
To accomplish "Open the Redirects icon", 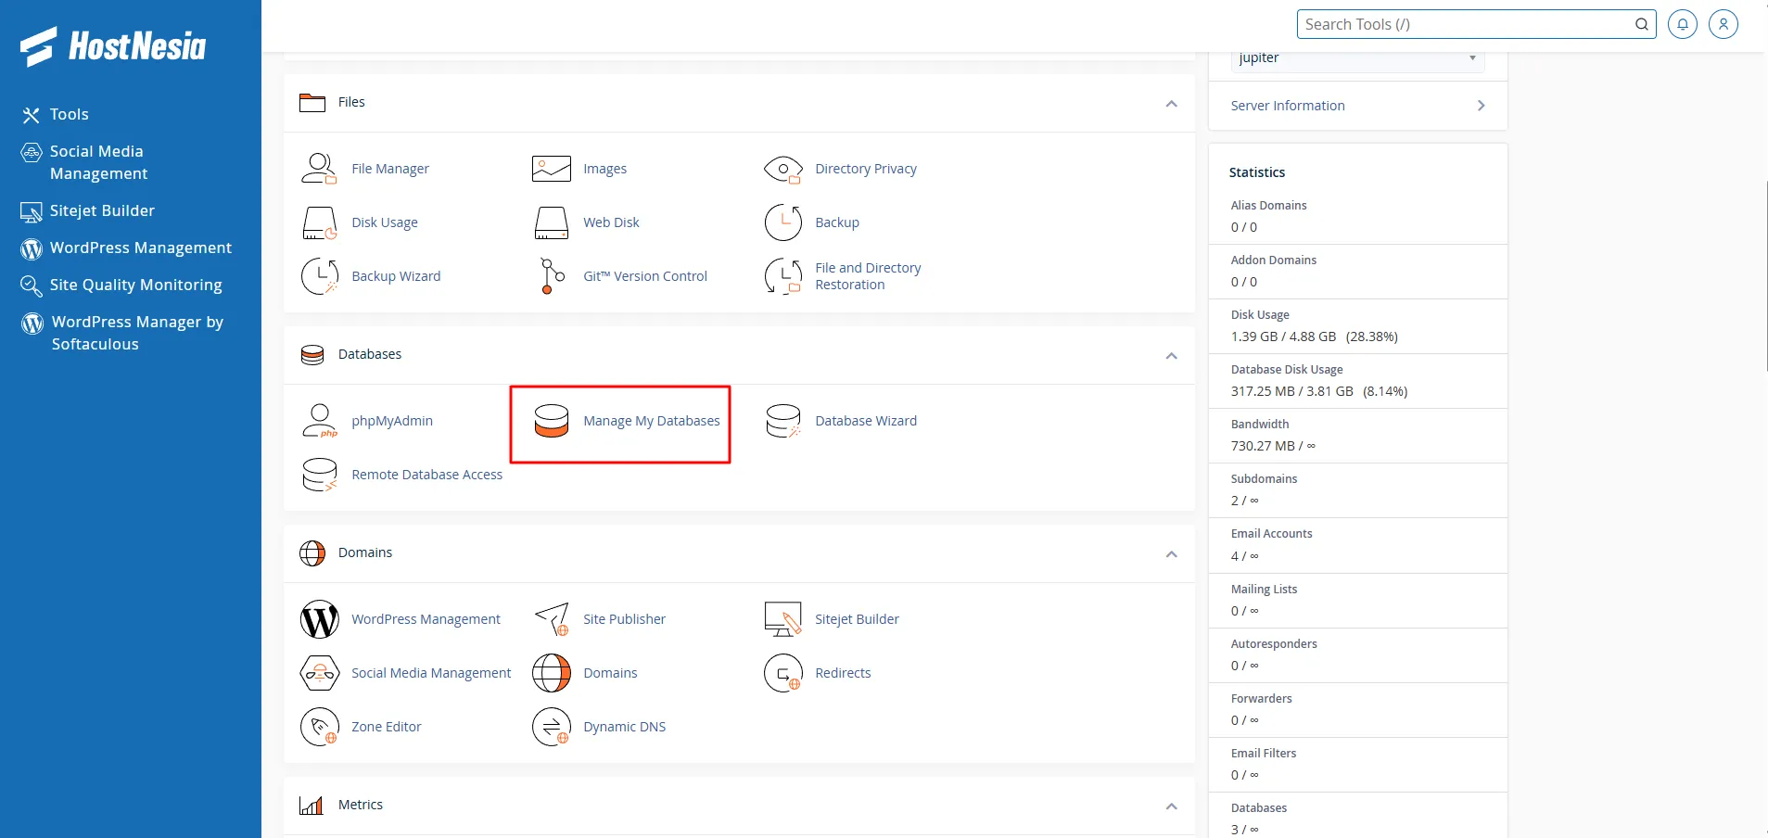I will [782, 673].
